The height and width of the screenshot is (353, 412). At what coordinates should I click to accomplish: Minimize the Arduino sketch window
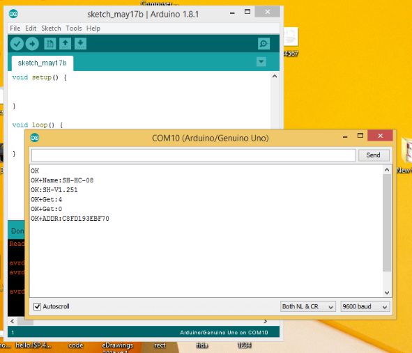click(x=232, y=13)
